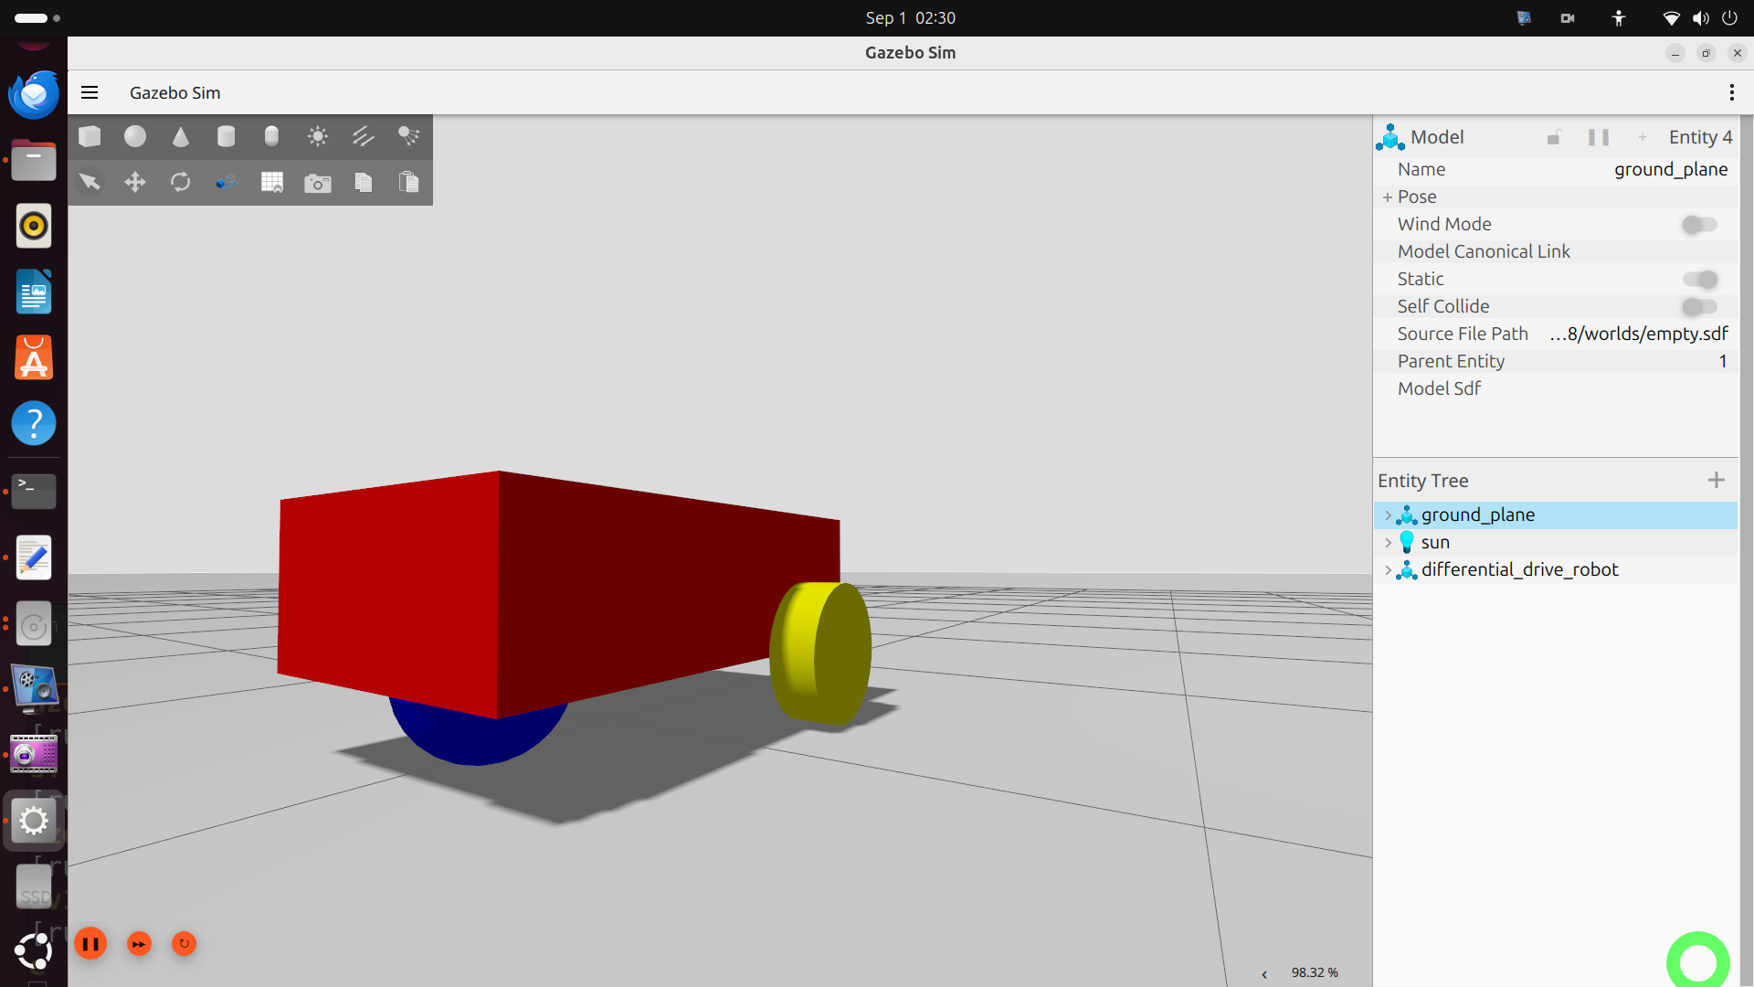Select the translate/move tool icon

pos(133,182)
